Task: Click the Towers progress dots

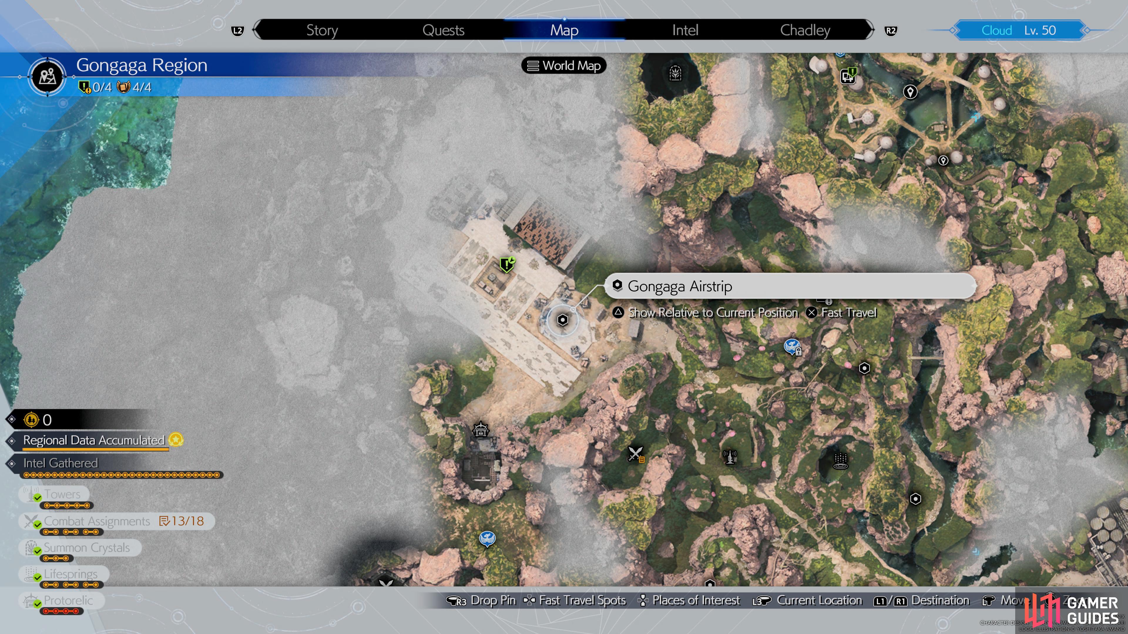Action: pos(67,506)
